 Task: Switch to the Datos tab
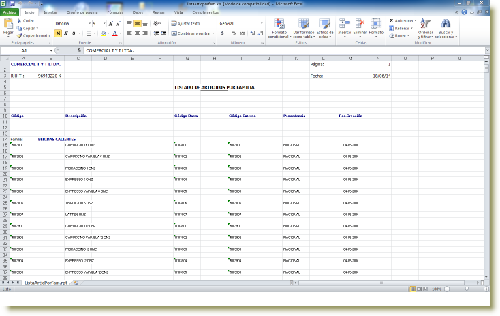138,12
